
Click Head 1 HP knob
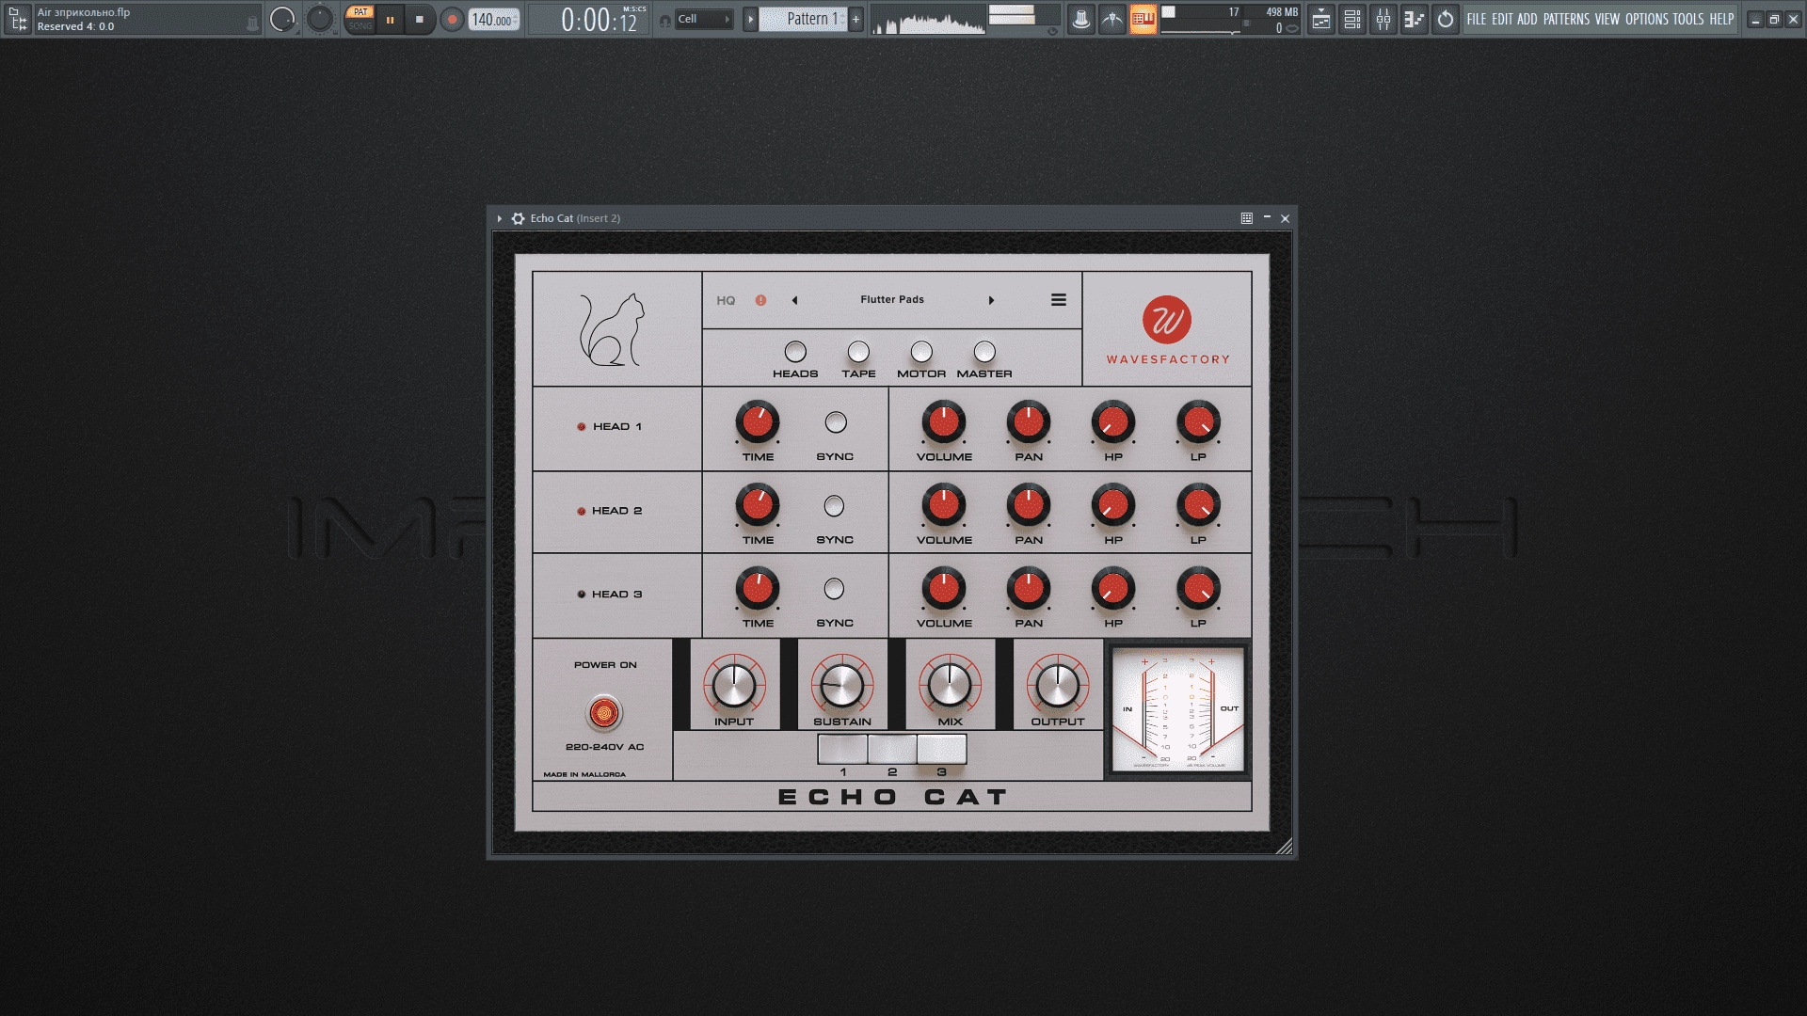tap(1113, 422)
